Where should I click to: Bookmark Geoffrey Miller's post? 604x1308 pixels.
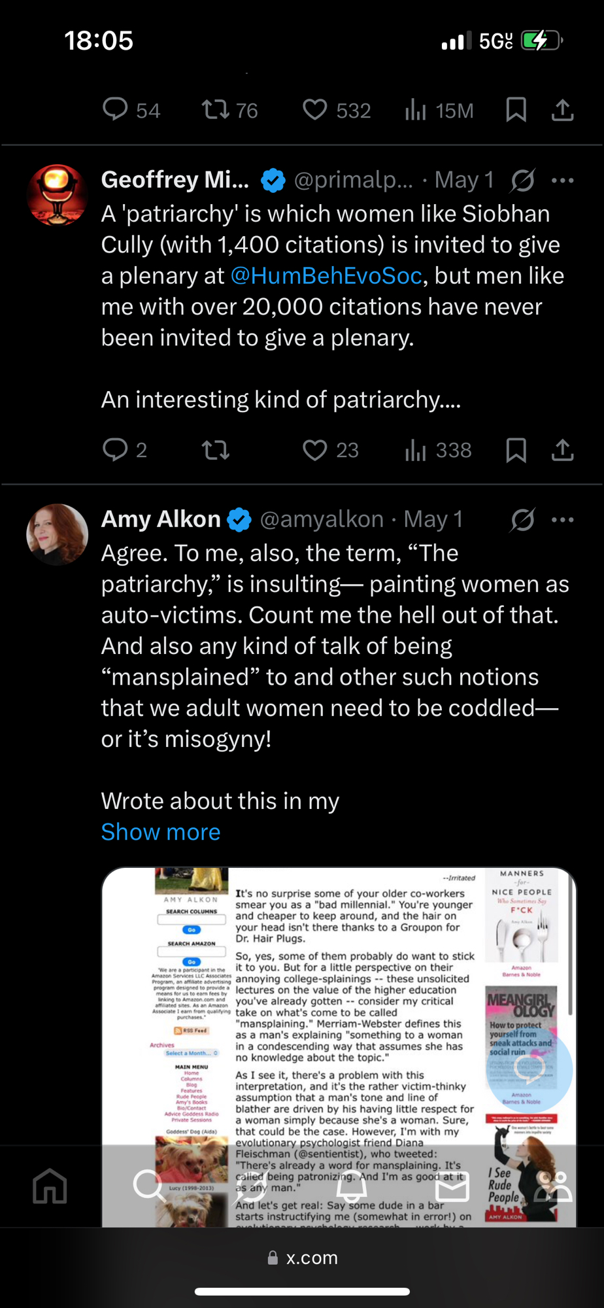(x=516, y=450)
